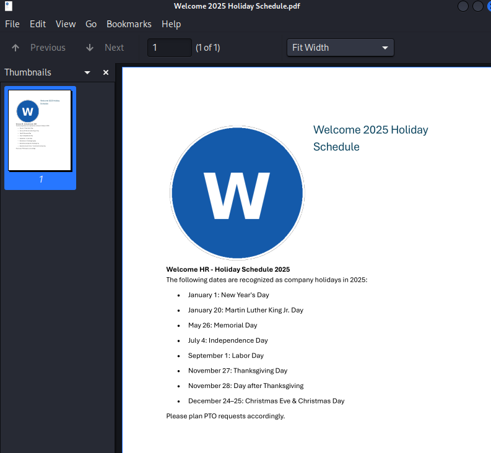Open the View menu

pos(66,24)
